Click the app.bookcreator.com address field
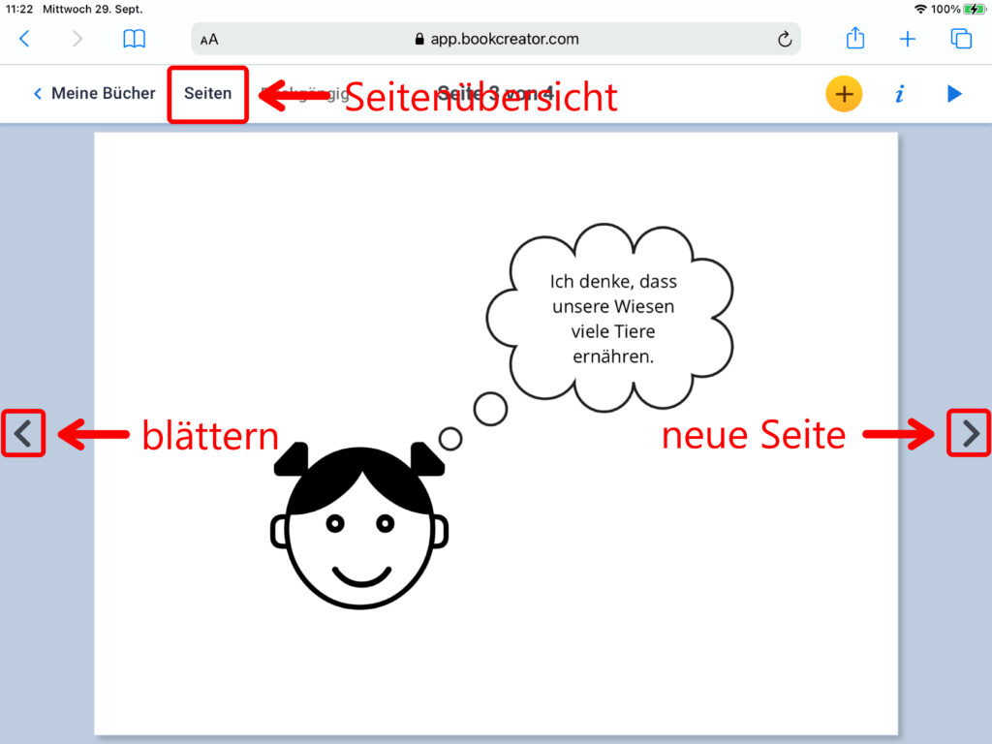 (x=496, y=39)
